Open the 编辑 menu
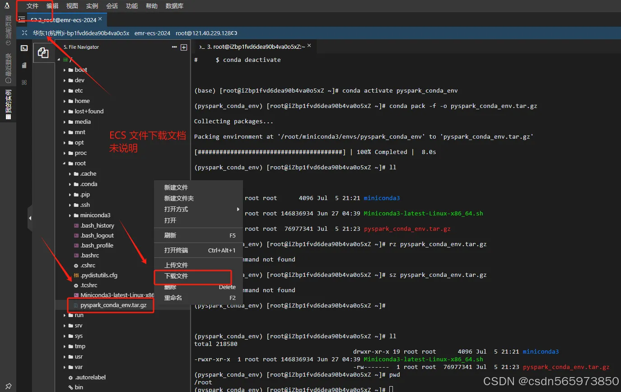This screenshot has width=621, height=392. coord(52,6)
